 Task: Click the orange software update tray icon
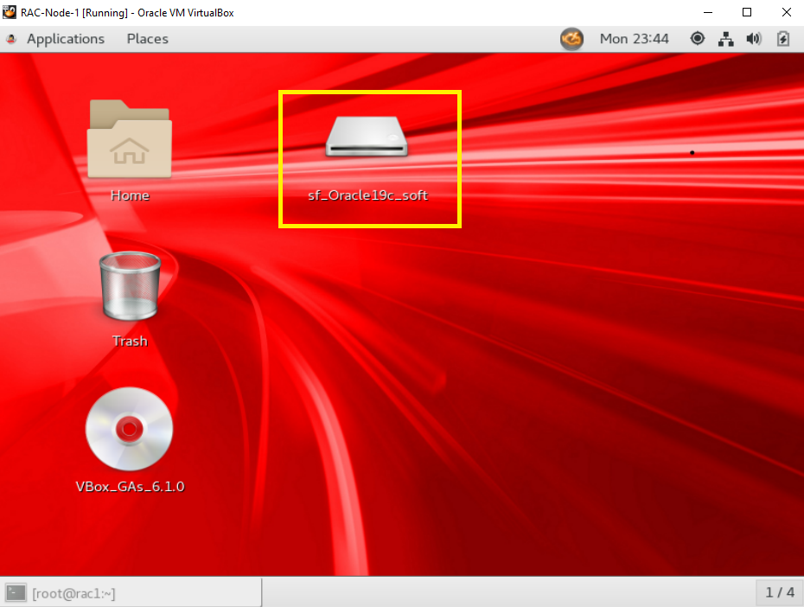571,39
